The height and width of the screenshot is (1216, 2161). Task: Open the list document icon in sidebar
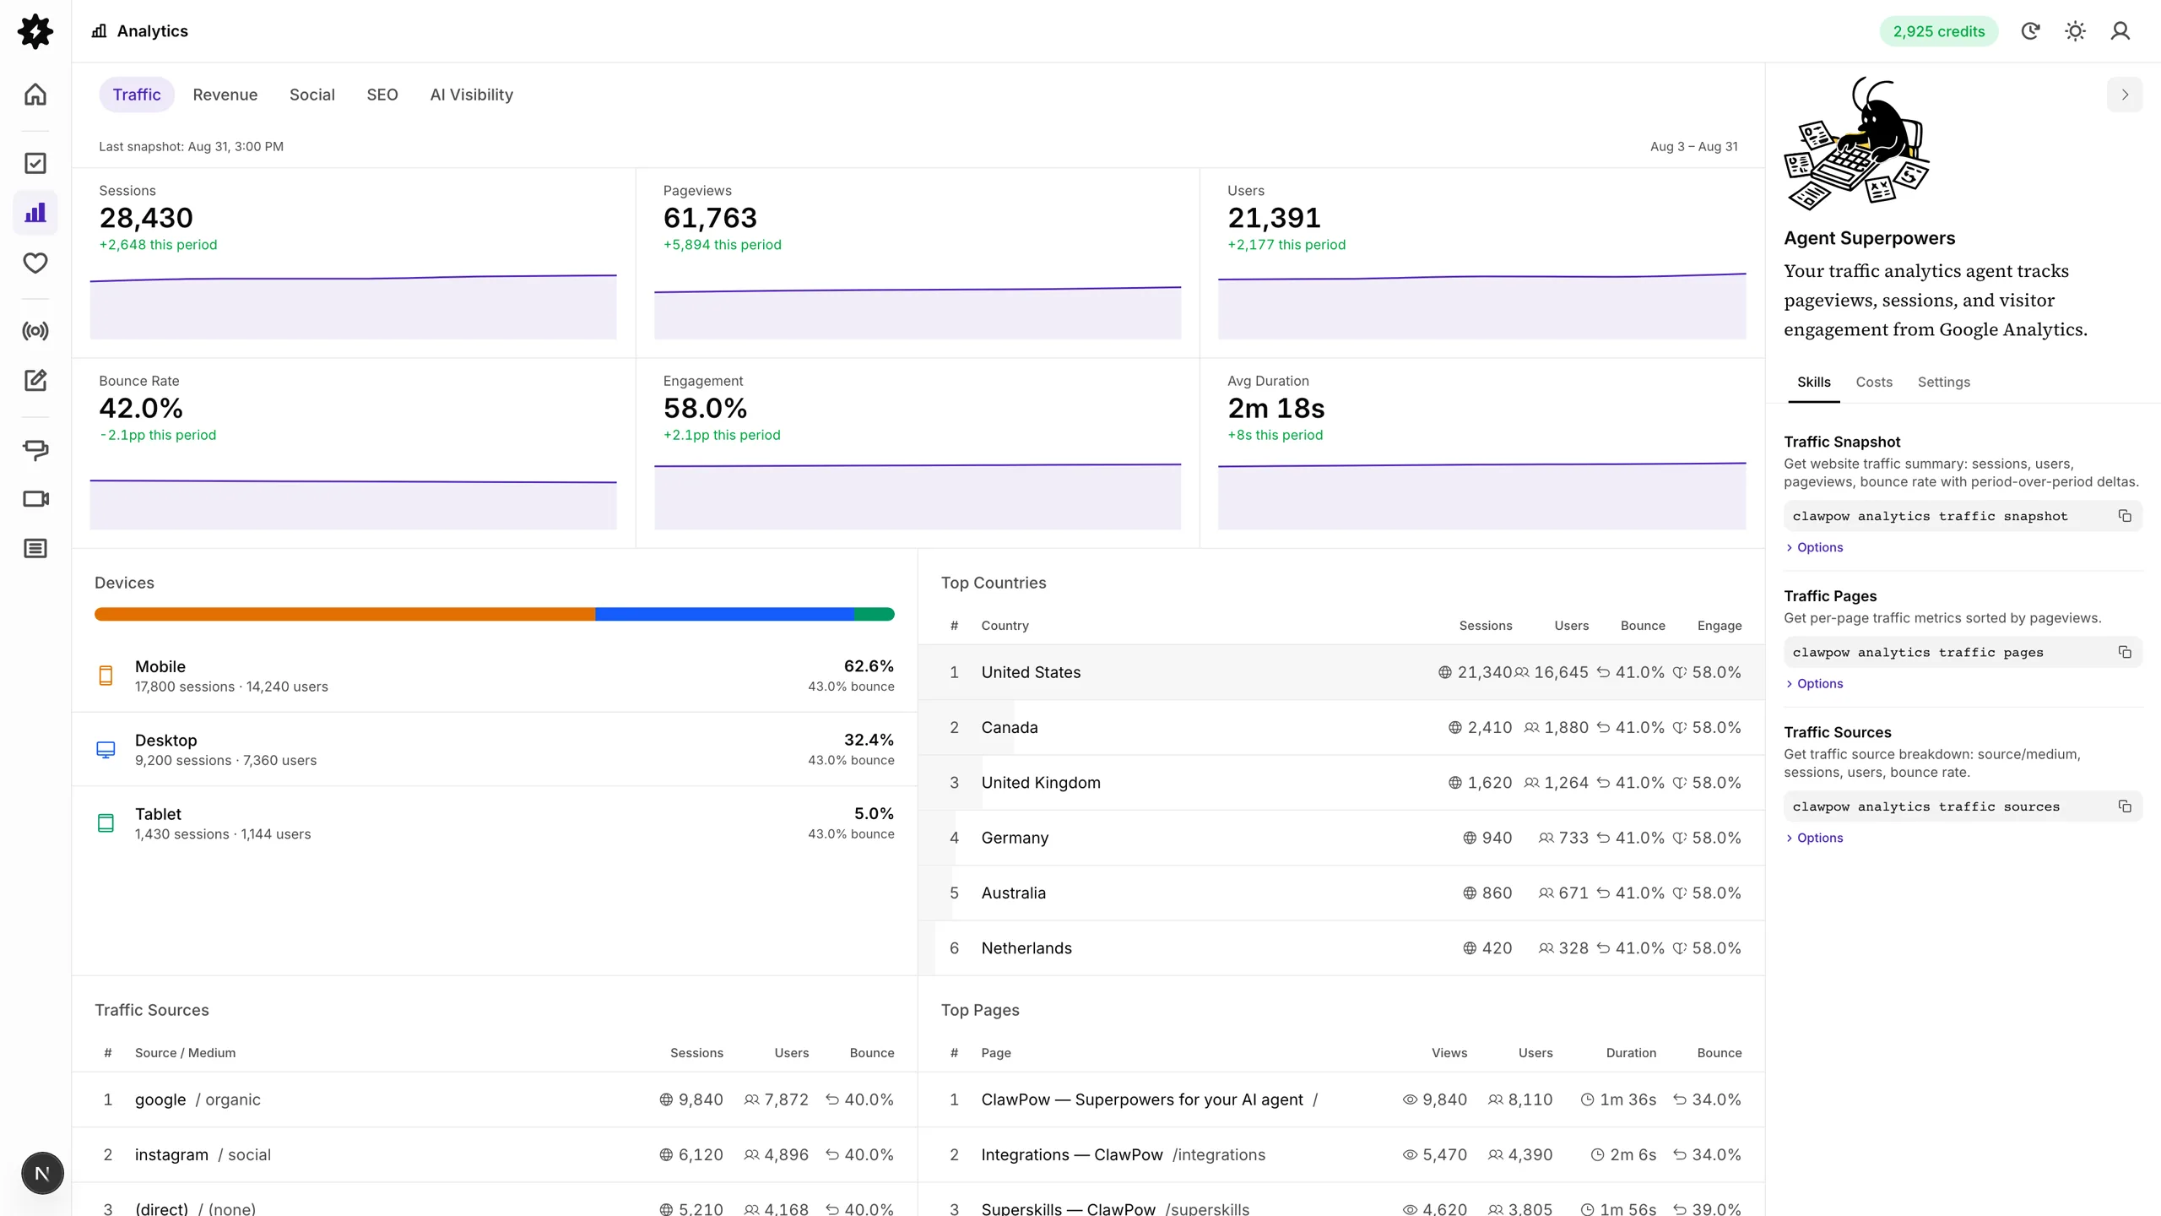pos(35,548)
